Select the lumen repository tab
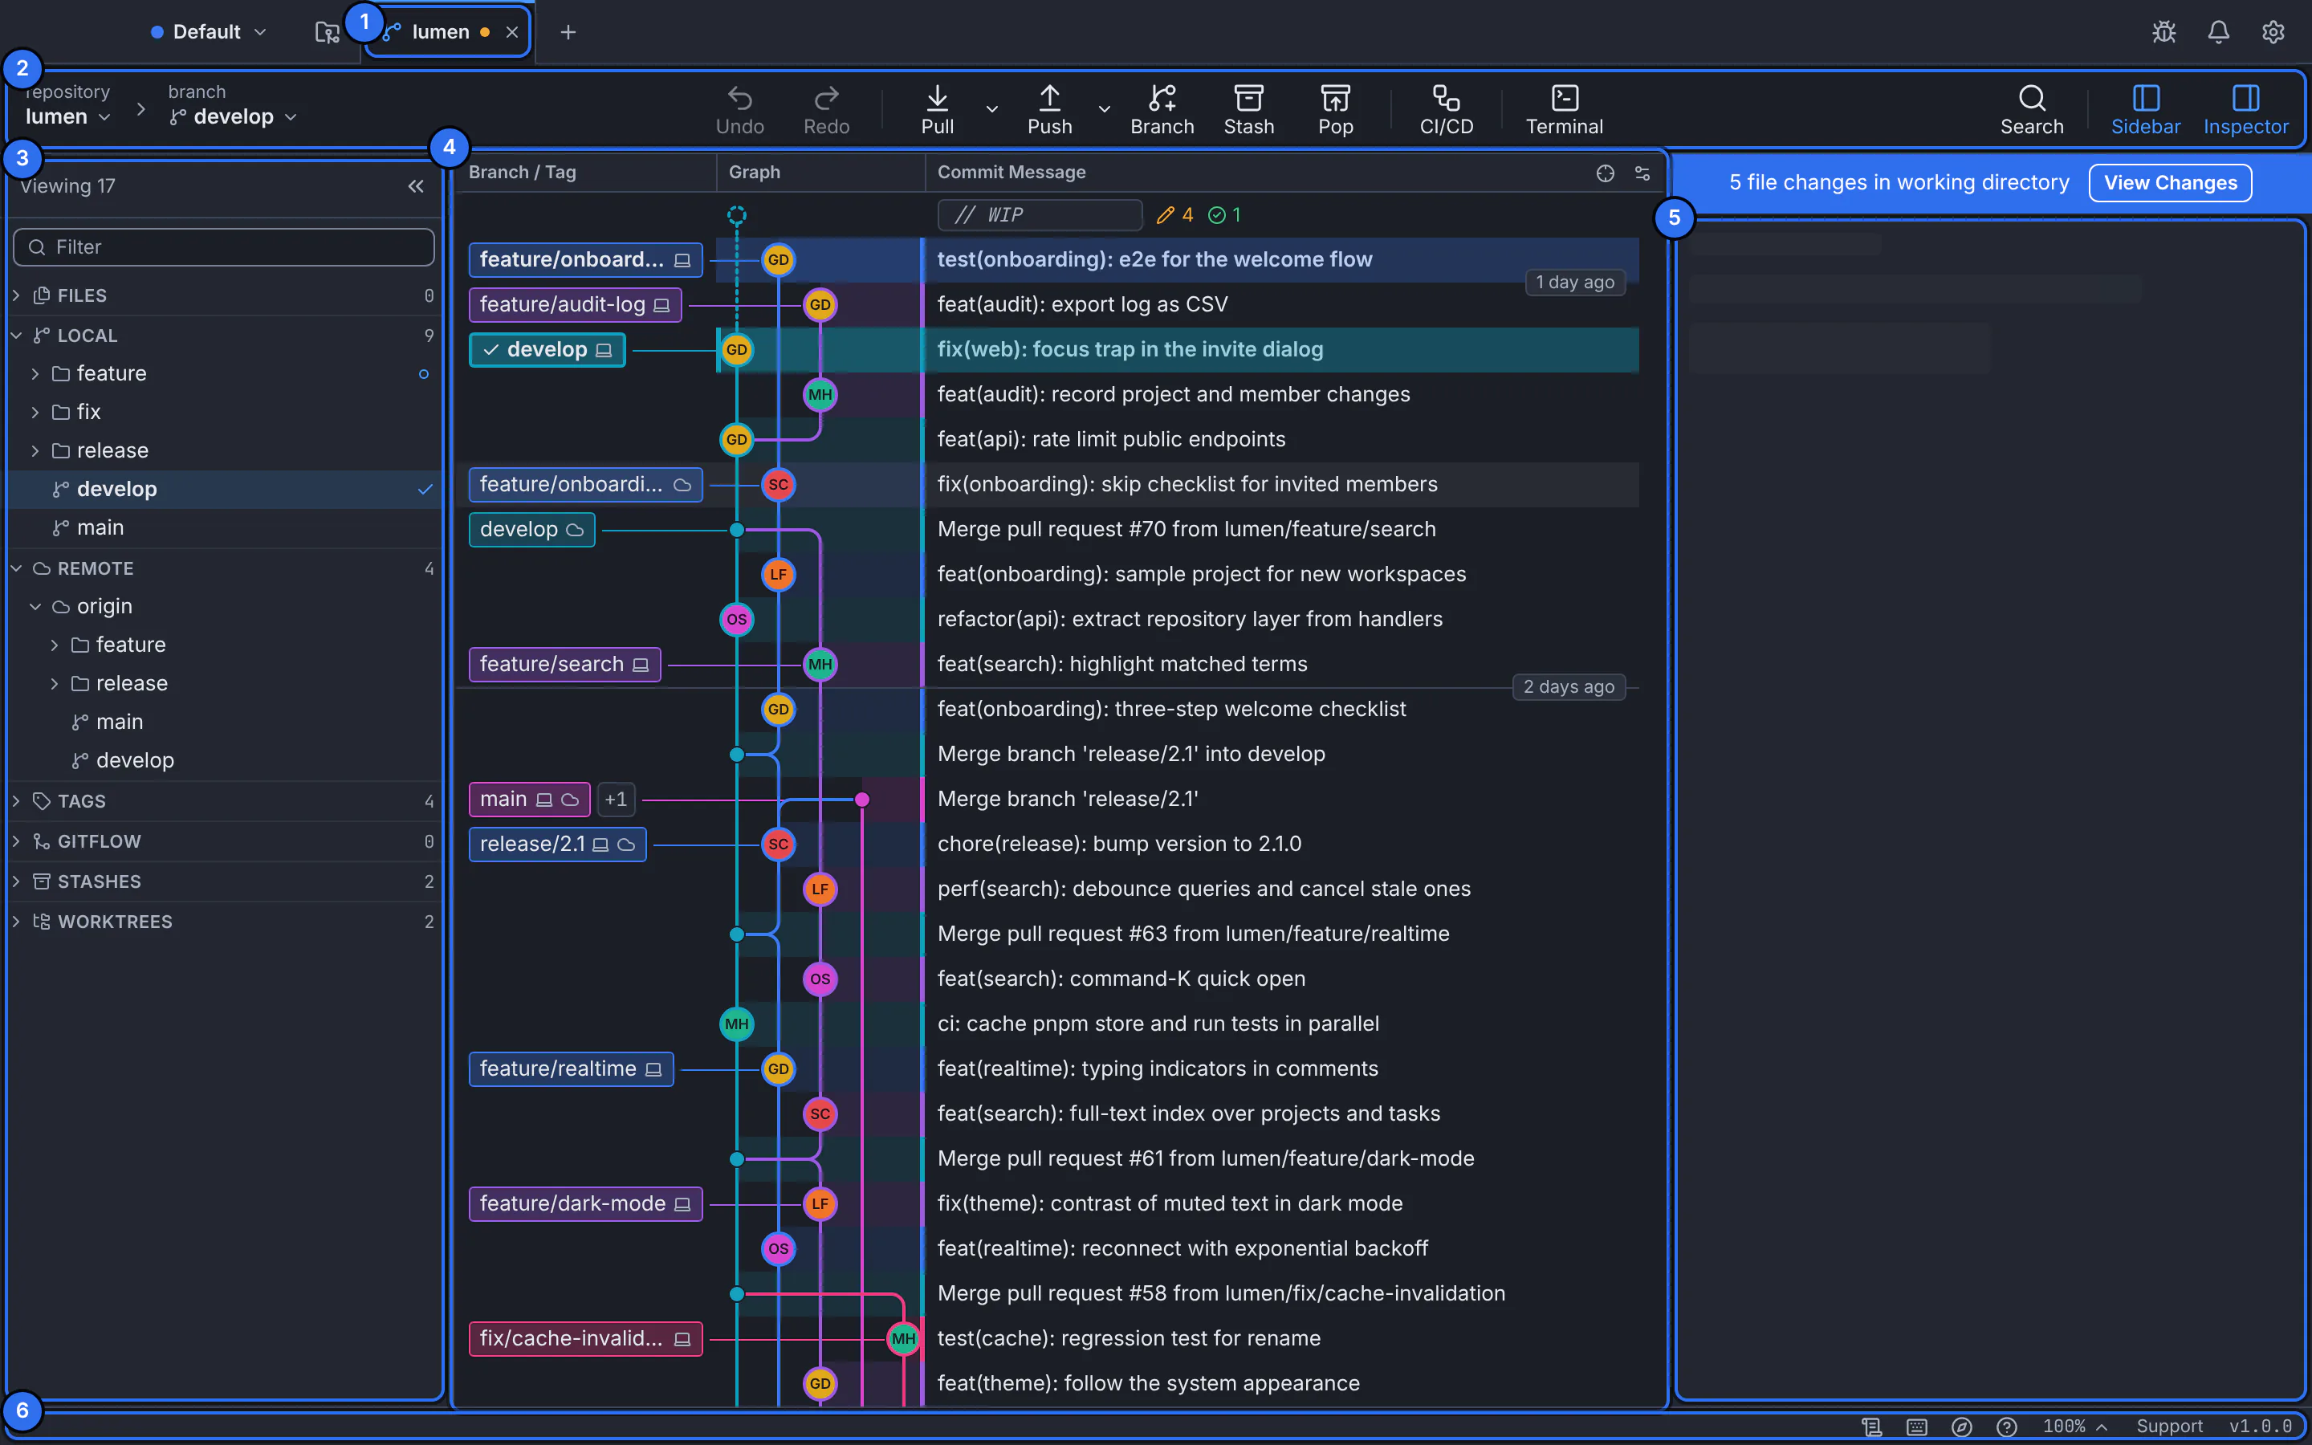Viewport: 2312px width, 1445px height. (x=441, y=32)
